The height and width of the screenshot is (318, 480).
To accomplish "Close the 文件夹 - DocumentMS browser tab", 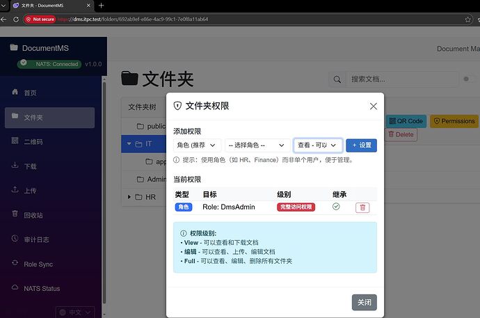I will [x=88, y=5].
